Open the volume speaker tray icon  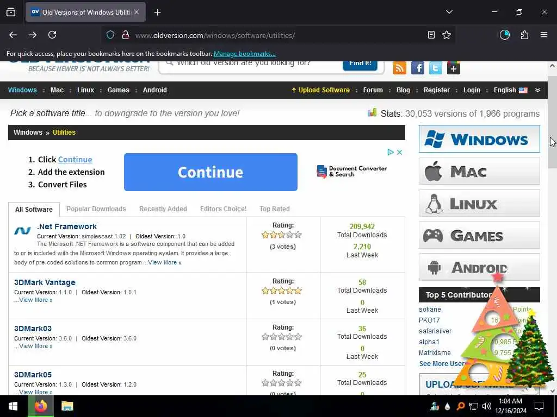pos(487,406)
